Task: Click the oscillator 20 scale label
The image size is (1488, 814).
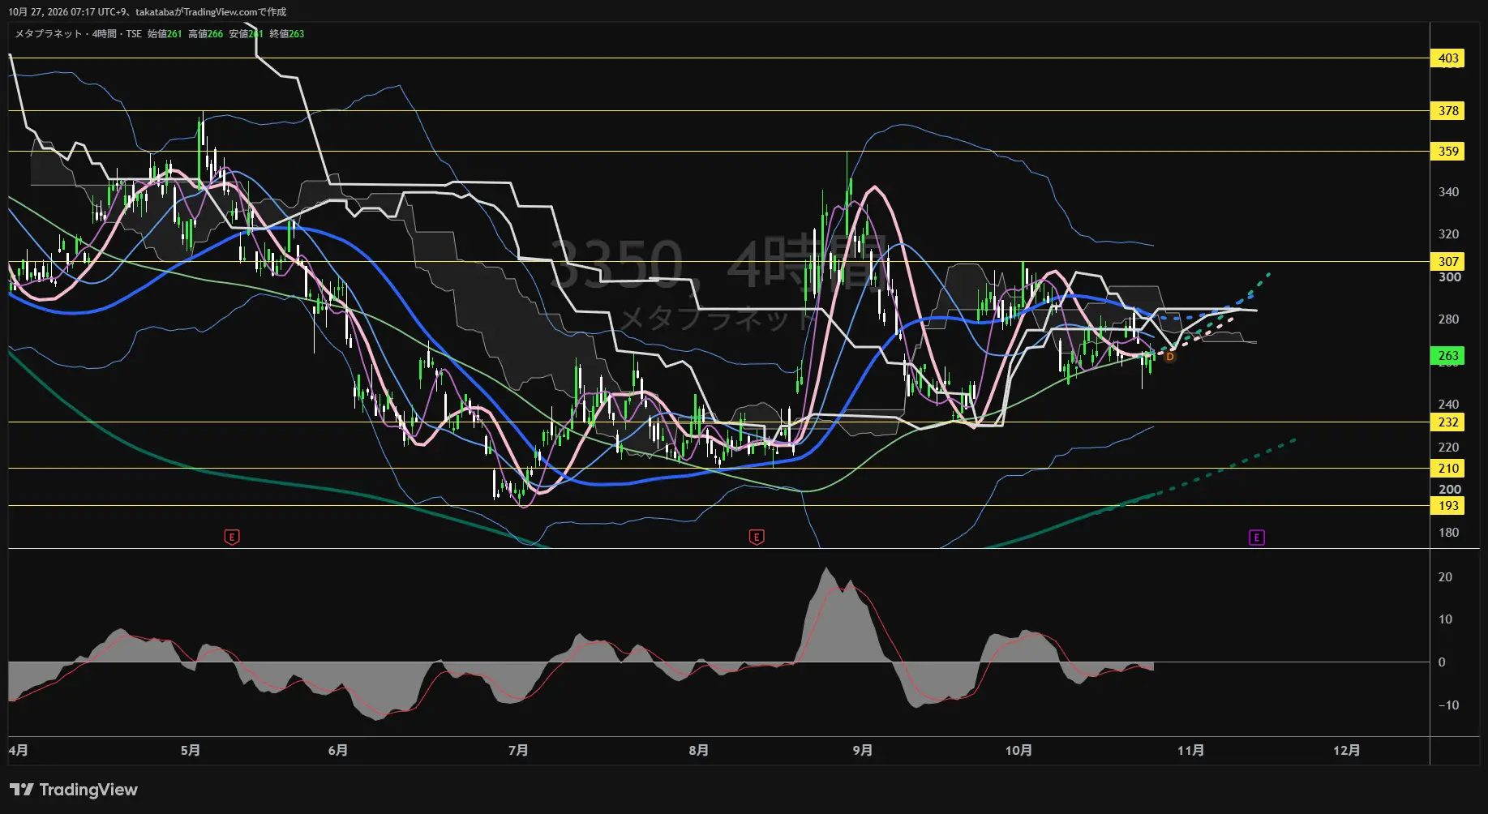Action: [1445, 577]
